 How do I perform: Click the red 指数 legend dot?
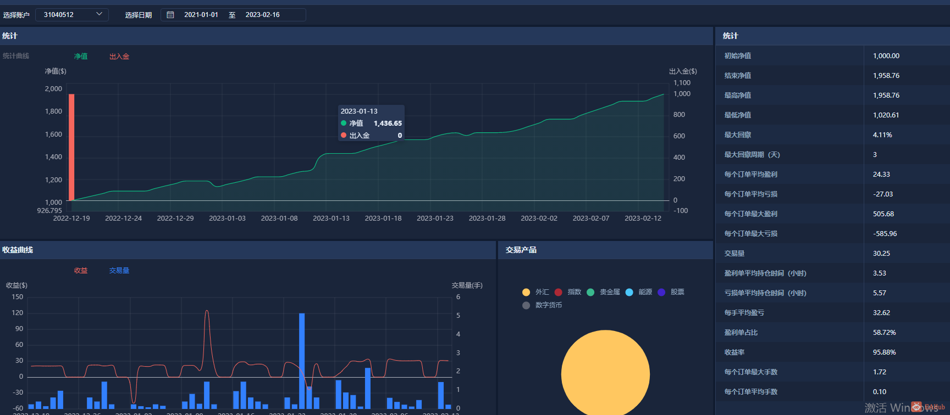559,292
